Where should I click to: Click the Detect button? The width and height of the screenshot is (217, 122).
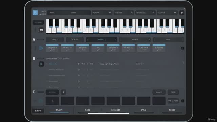[55, 40]
